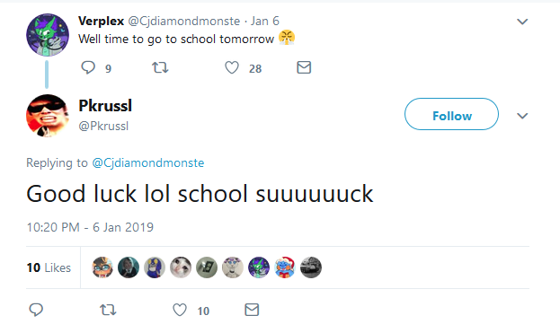
Task: Send Verplex's tweet via direct message icon
Action: [304, 67]
